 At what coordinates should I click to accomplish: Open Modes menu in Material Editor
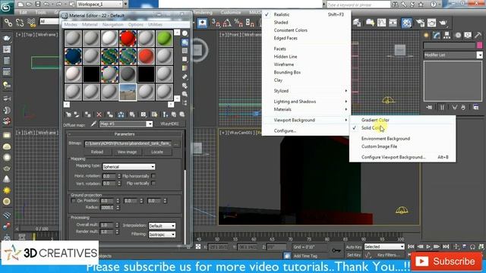coord(71,24)
